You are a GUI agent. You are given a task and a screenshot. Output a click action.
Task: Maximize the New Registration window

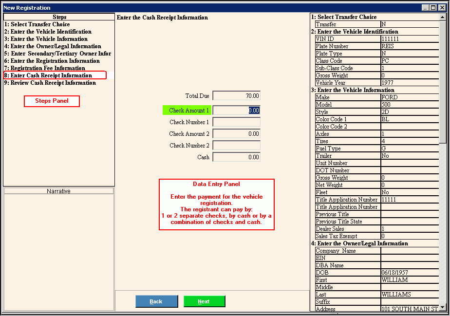pos(433,8)
